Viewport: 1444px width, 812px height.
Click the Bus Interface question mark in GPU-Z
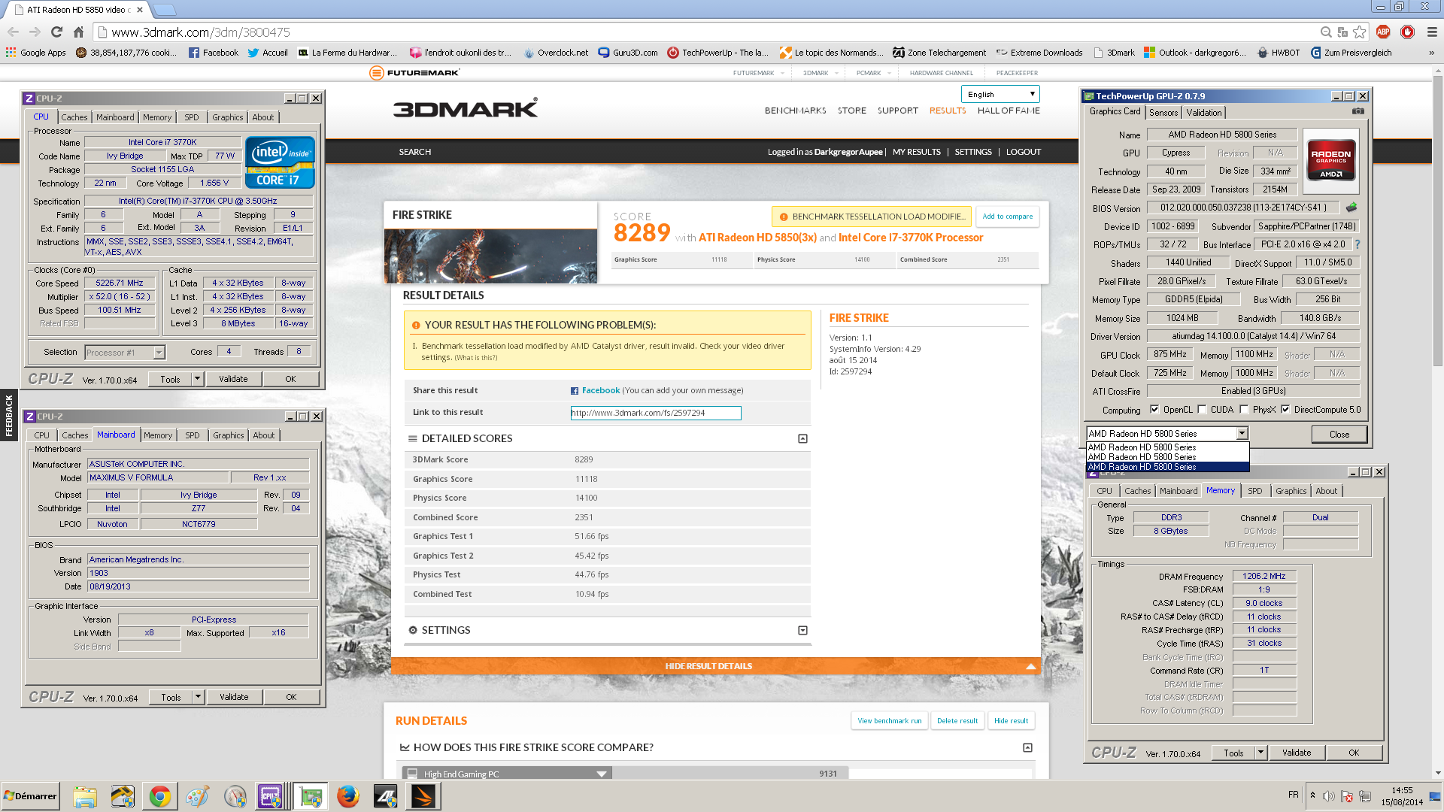[1358, 244]
